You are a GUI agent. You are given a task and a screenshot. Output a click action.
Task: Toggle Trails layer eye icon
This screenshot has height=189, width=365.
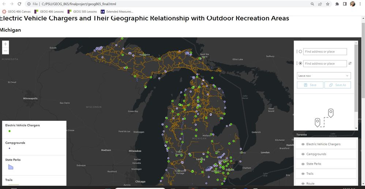click(303, 174)
